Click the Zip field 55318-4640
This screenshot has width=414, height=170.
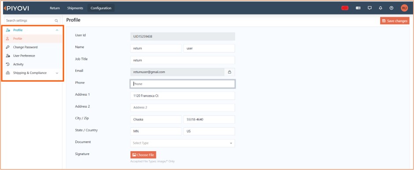(209, 119)
